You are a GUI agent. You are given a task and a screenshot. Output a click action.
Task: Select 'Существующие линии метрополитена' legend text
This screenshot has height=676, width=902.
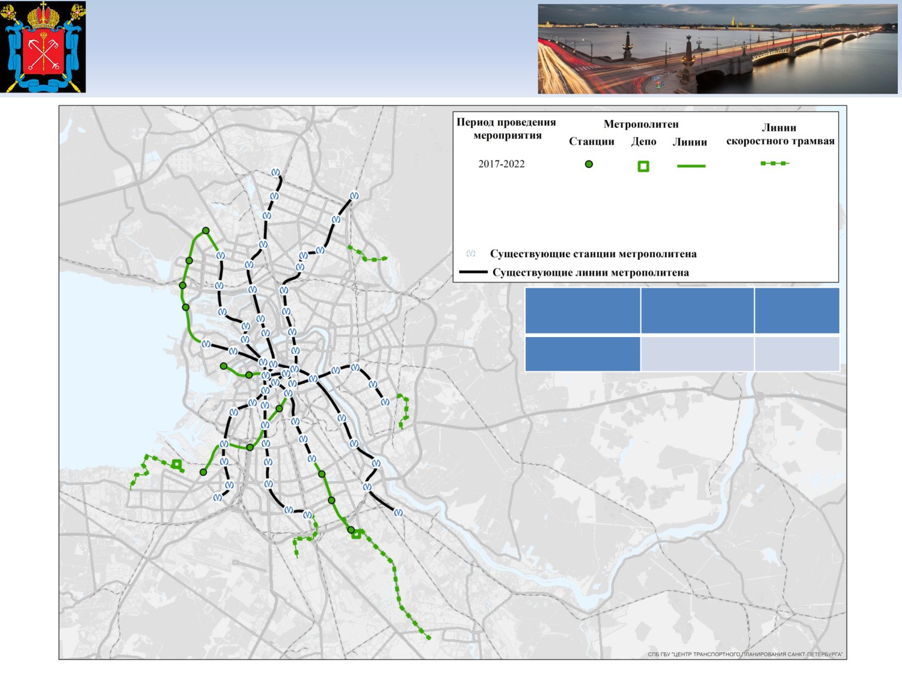click(591, 273)
